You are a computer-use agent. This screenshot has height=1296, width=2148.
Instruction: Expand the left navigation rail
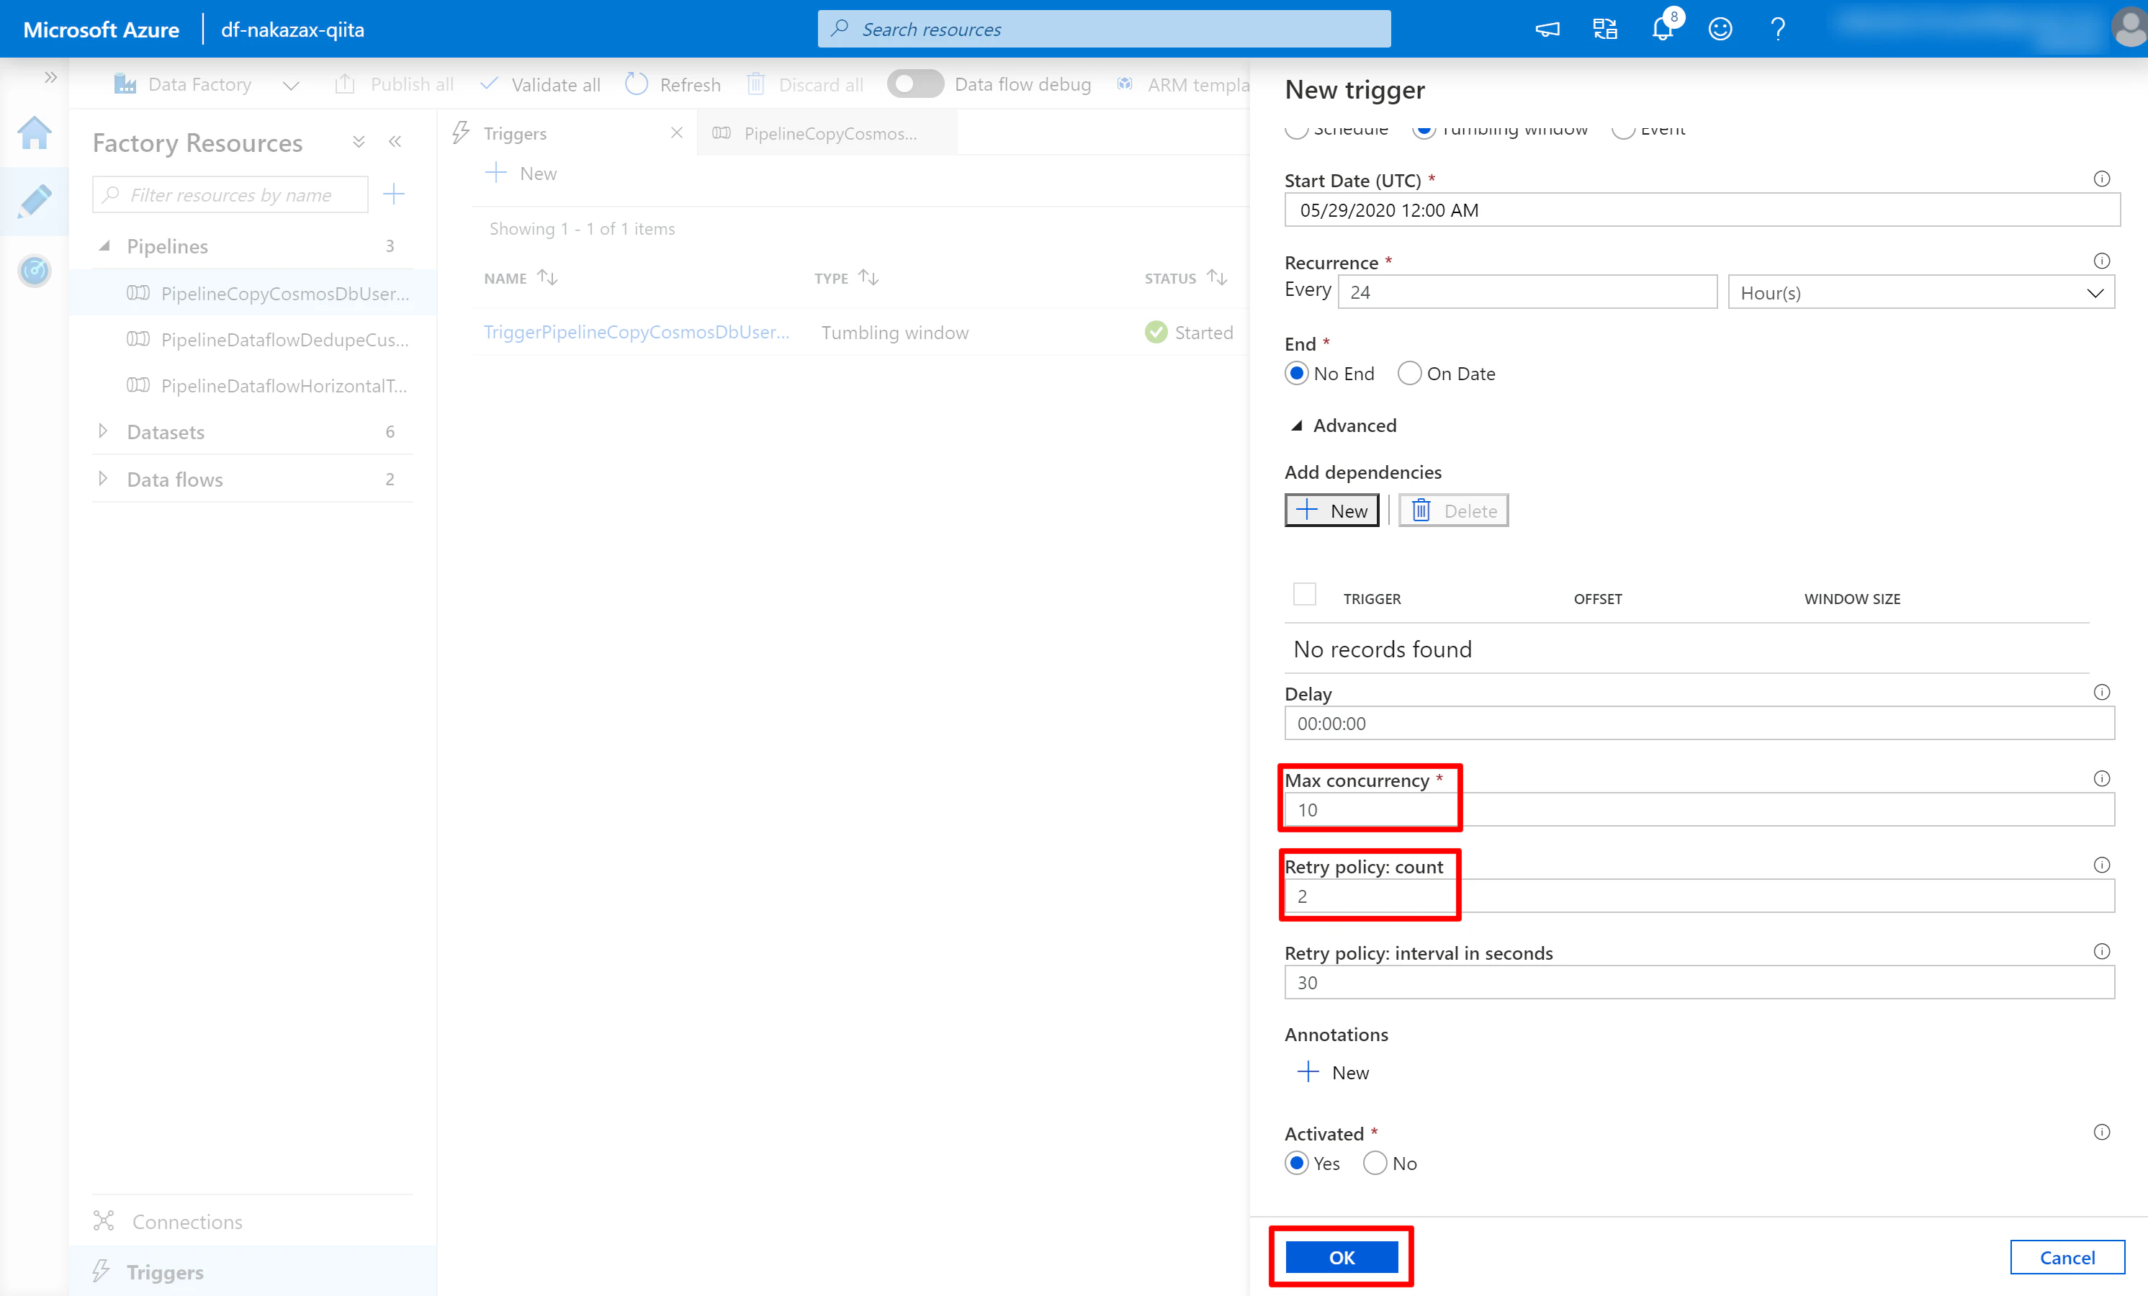click(50, 77)
